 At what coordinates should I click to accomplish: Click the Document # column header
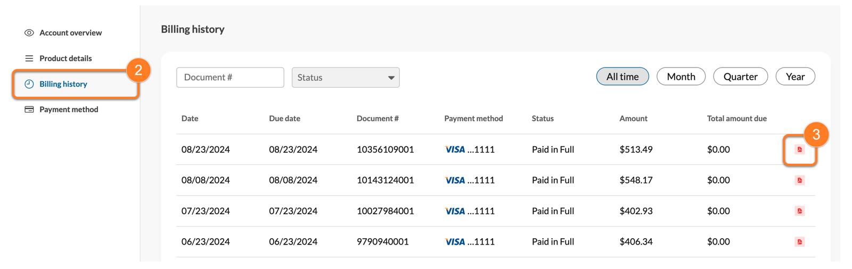pos(378,119)
